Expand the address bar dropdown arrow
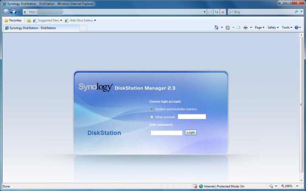The width and height of the screenshot is (306, 191). click(x=204, y=12)
